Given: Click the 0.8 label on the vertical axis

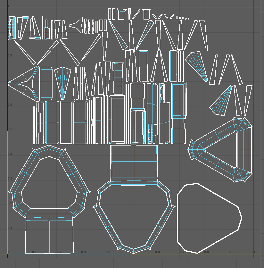Looking at the screenshot, I should (10, 55).
